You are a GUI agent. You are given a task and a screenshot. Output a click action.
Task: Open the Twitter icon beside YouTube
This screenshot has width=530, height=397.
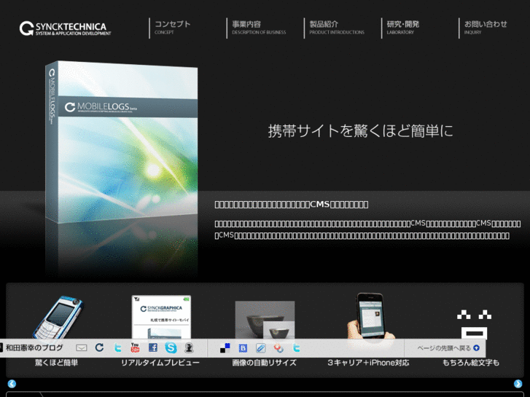pos(117,347)
